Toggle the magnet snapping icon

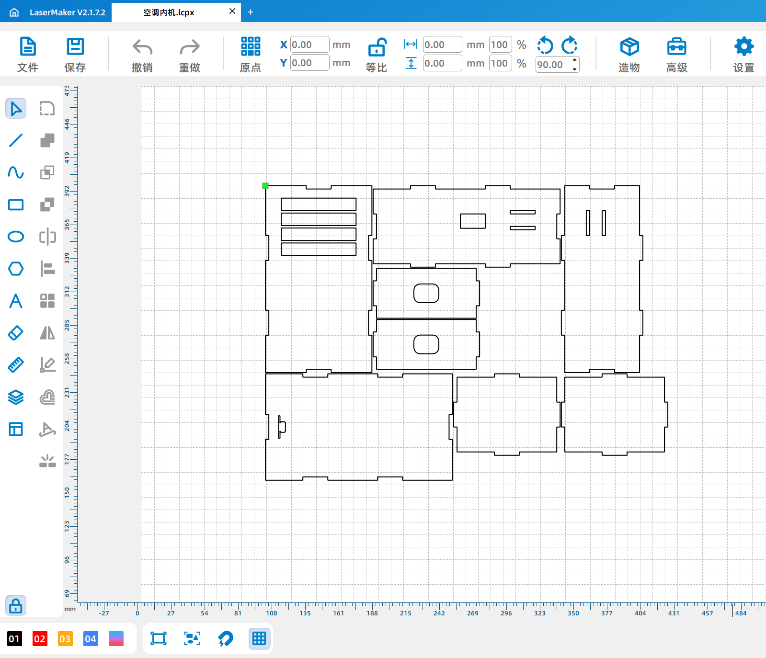click(226, 638)
